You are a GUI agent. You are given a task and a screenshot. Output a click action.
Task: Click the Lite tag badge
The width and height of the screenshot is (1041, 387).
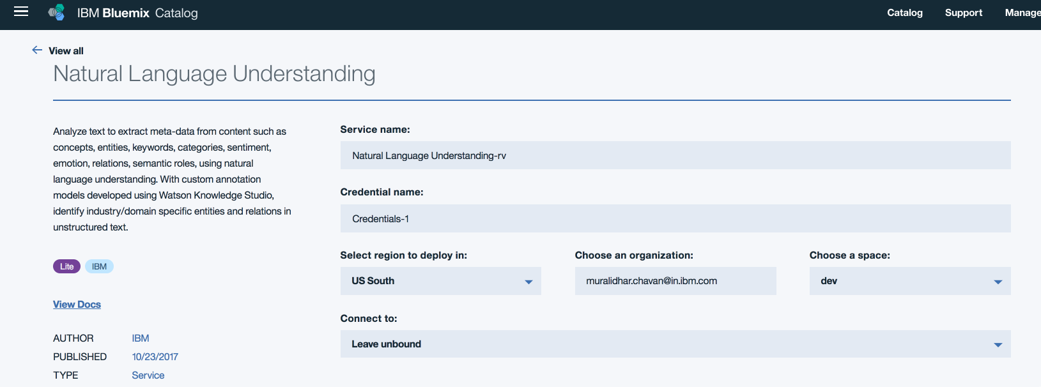point(66,266)
